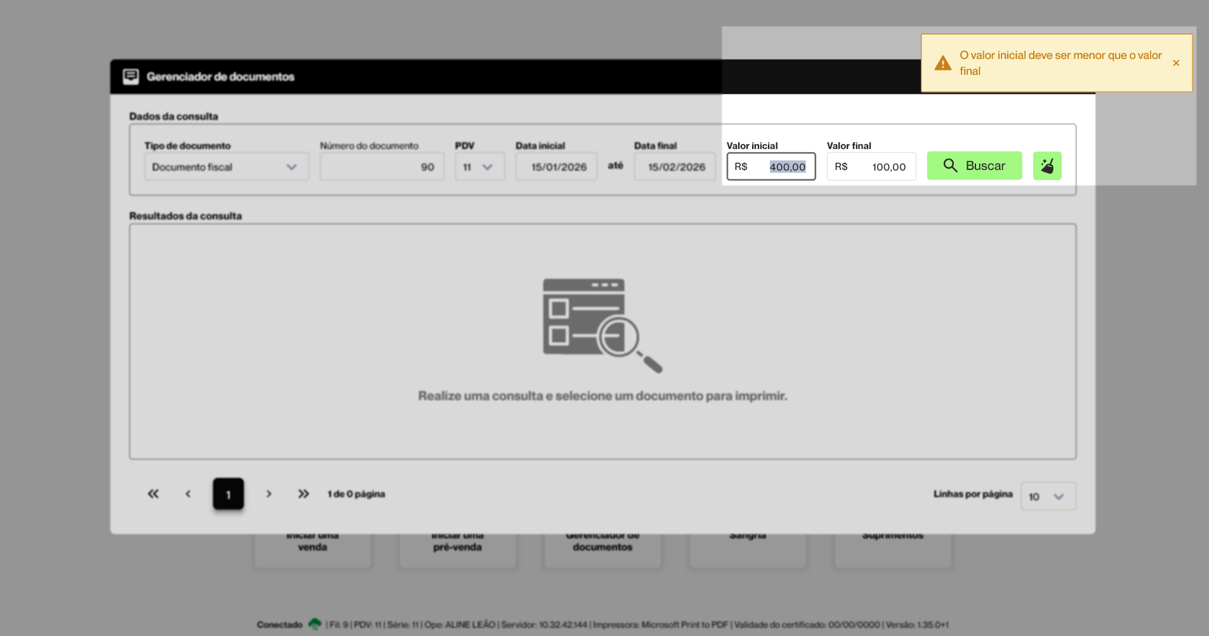
Task: Click the 'Conectado' status text
Action: [280, 625]
